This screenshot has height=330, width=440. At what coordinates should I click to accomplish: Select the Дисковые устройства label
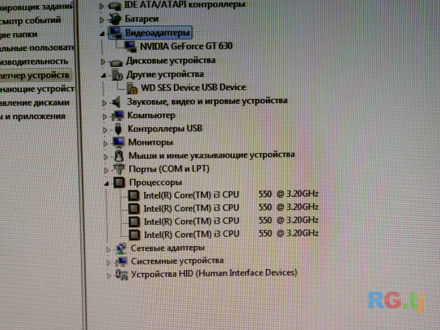pos(170,61)
